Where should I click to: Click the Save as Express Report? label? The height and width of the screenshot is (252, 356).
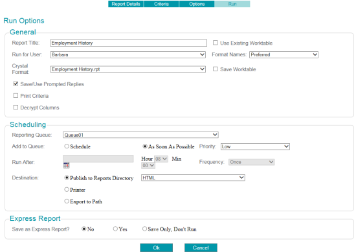41,229
